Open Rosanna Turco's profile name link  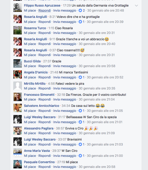pyautogui.click(x=35, y=28)
